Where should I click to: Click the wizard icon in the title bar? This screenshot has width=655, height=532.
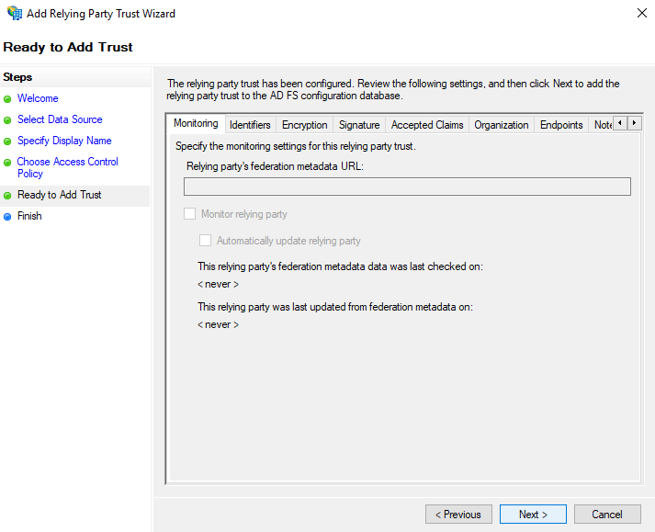pyautogui.click(x=15, y=14)
